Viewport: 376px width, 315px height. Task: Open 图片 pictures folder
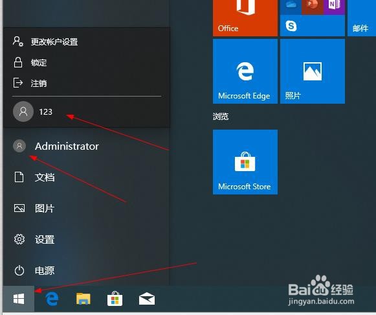tap(86, 208)
